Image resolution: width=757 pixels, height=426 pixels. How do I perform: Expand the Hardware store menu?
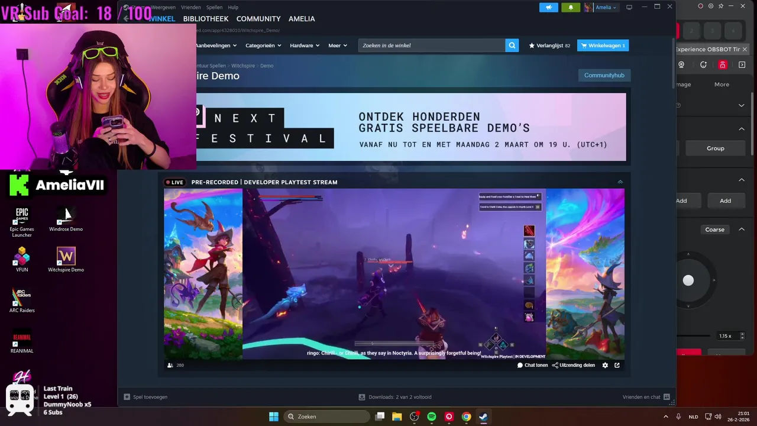click(x=305, y=46)
